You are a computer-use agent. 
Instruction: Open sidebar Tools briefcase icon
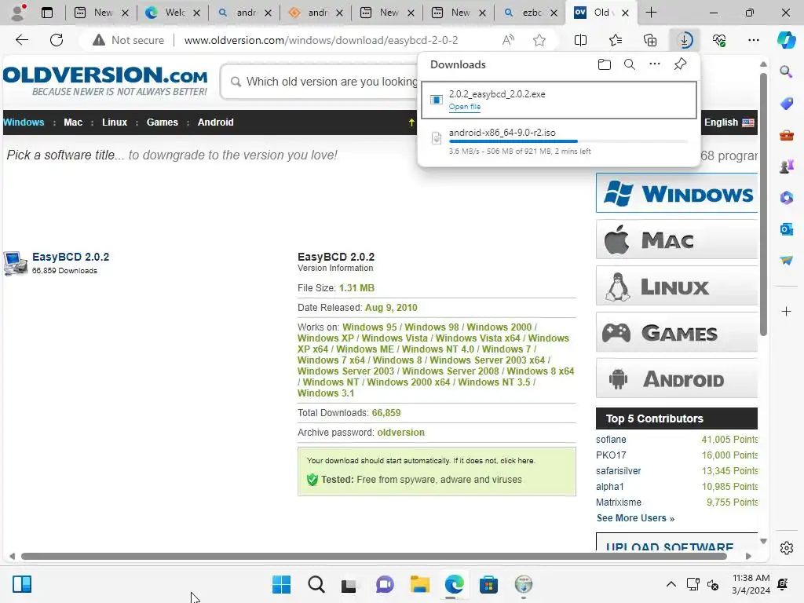coord(786,135)
